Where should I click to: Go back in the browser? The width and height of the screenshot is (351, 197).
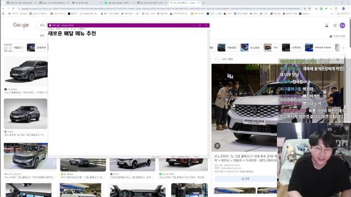pos(3,9)
